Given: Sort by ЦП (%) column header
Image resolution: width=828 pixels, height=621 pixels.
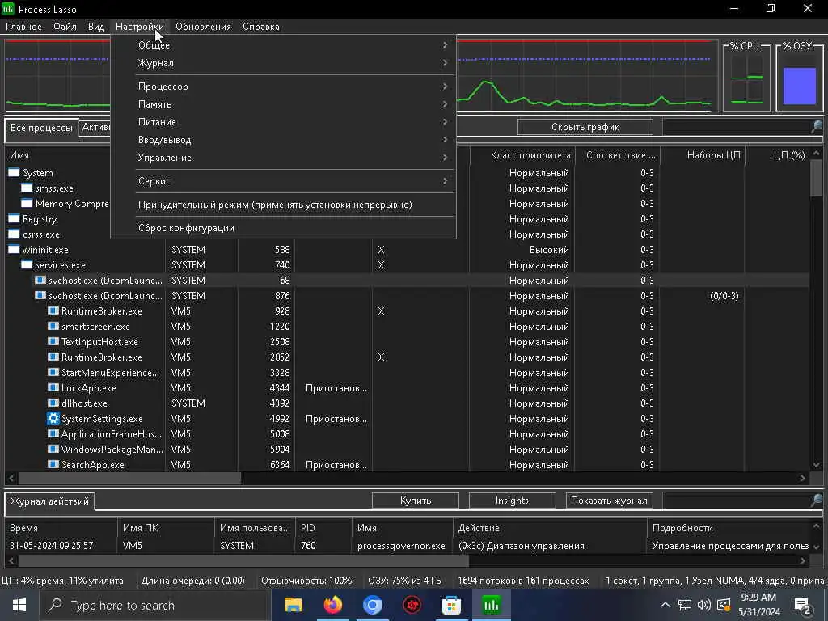Looking at the screenshot, I should pos(777,155).
